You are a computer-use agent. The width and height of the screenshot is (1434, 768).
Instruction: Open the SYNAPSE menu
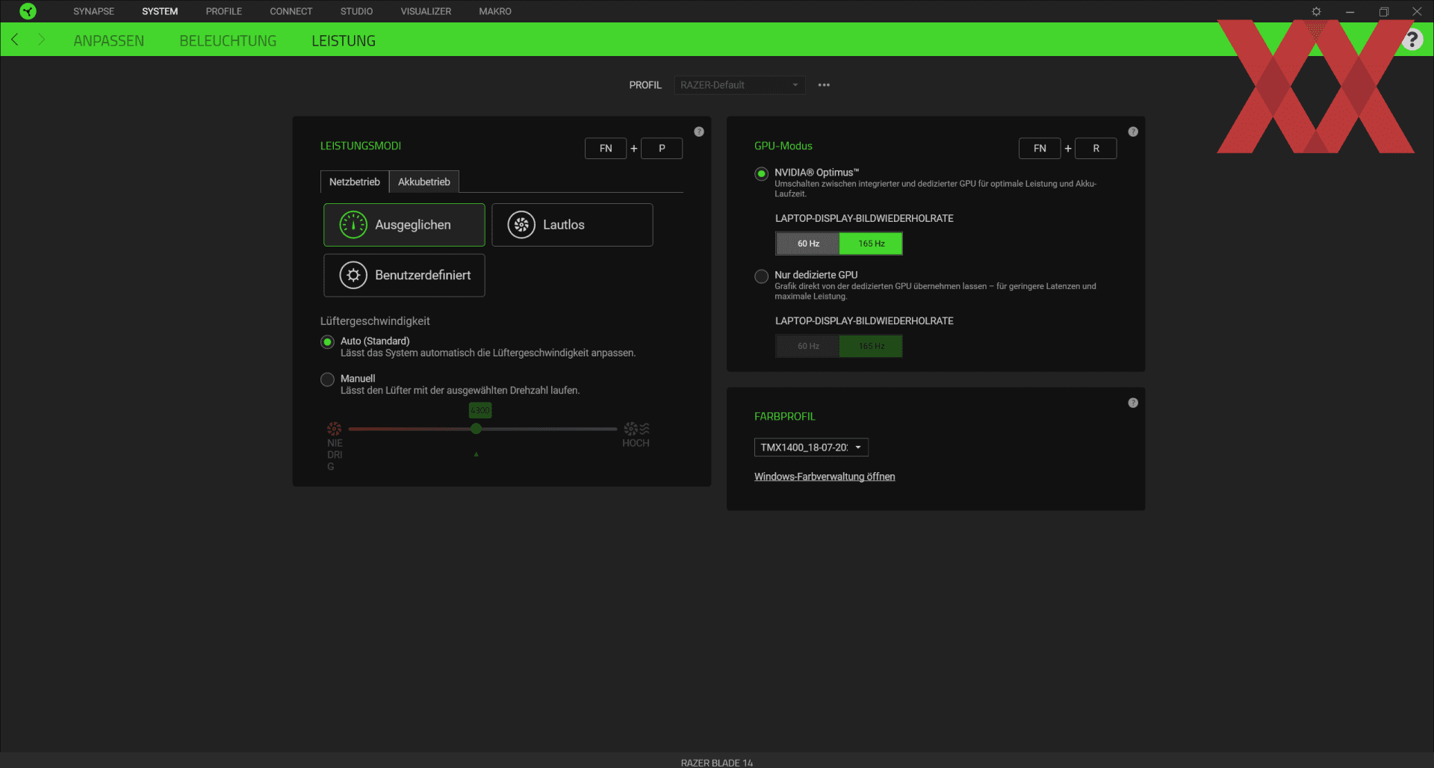point(93,11)
